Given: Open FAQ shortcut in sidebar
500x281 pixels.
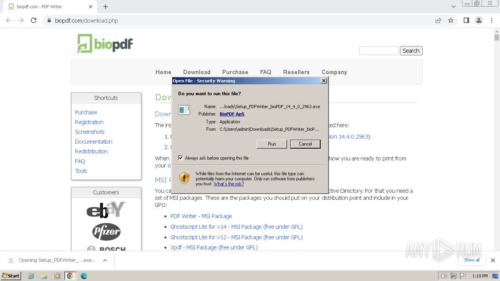Looking at the screenshot, I should pos(80,161).
